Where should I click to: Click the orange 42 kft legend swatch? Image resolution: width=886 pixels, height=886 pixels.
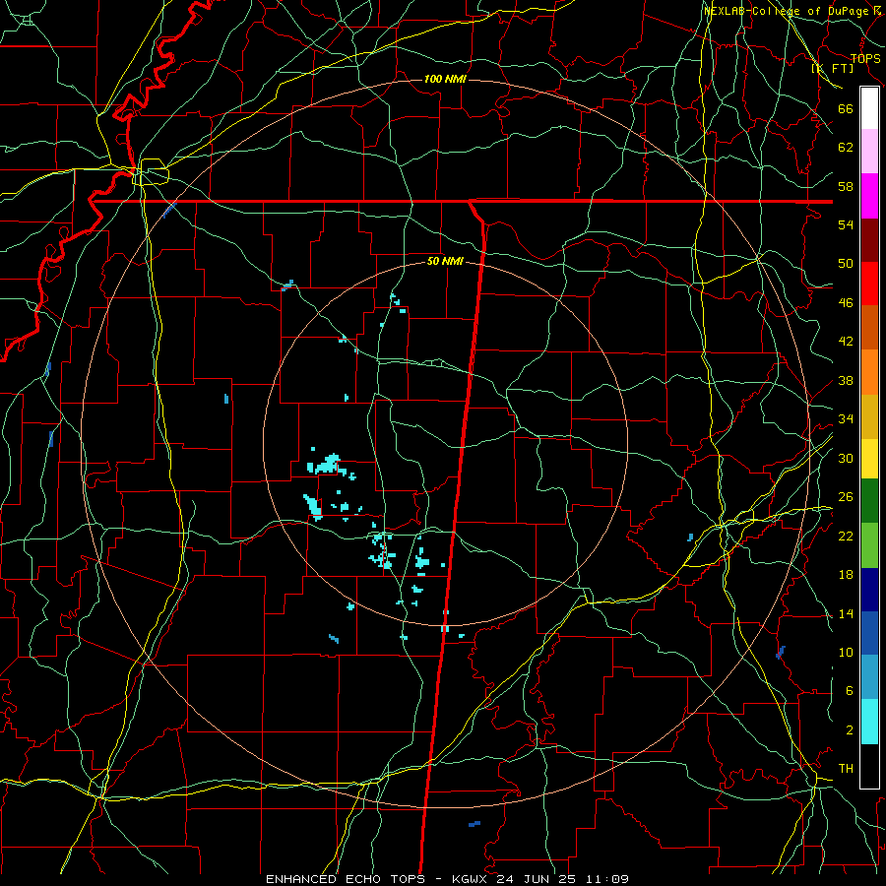pos(869,372)
